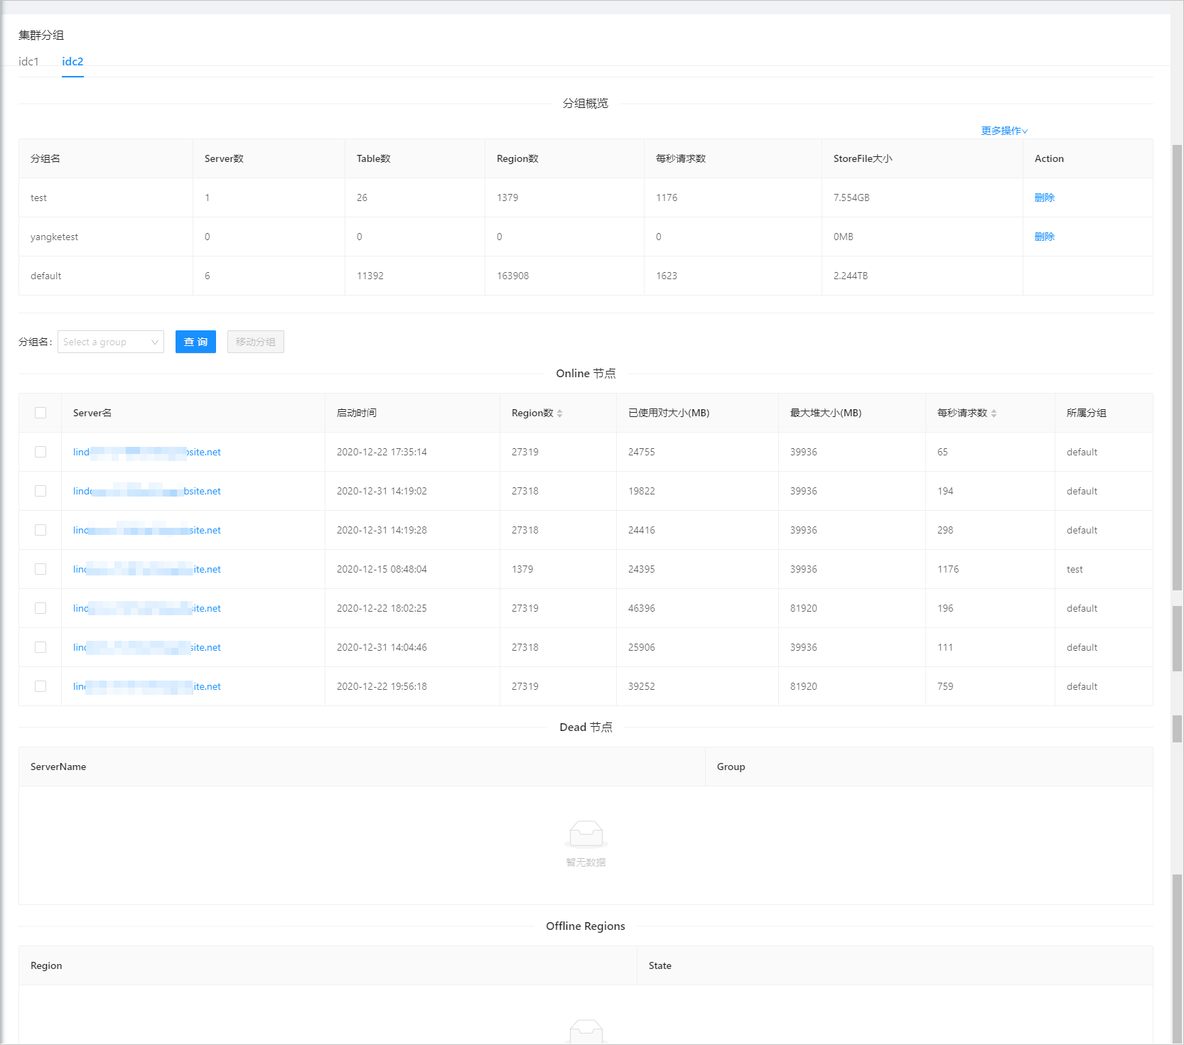This screenshot has width=1184, height=1045.
Task: Open the 更多操作 dropdown menu
Action: [x=1004, y=131]
